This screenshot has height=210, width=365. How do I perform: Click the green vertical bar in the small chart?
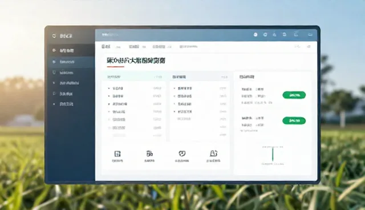click(x=273, y=155)
